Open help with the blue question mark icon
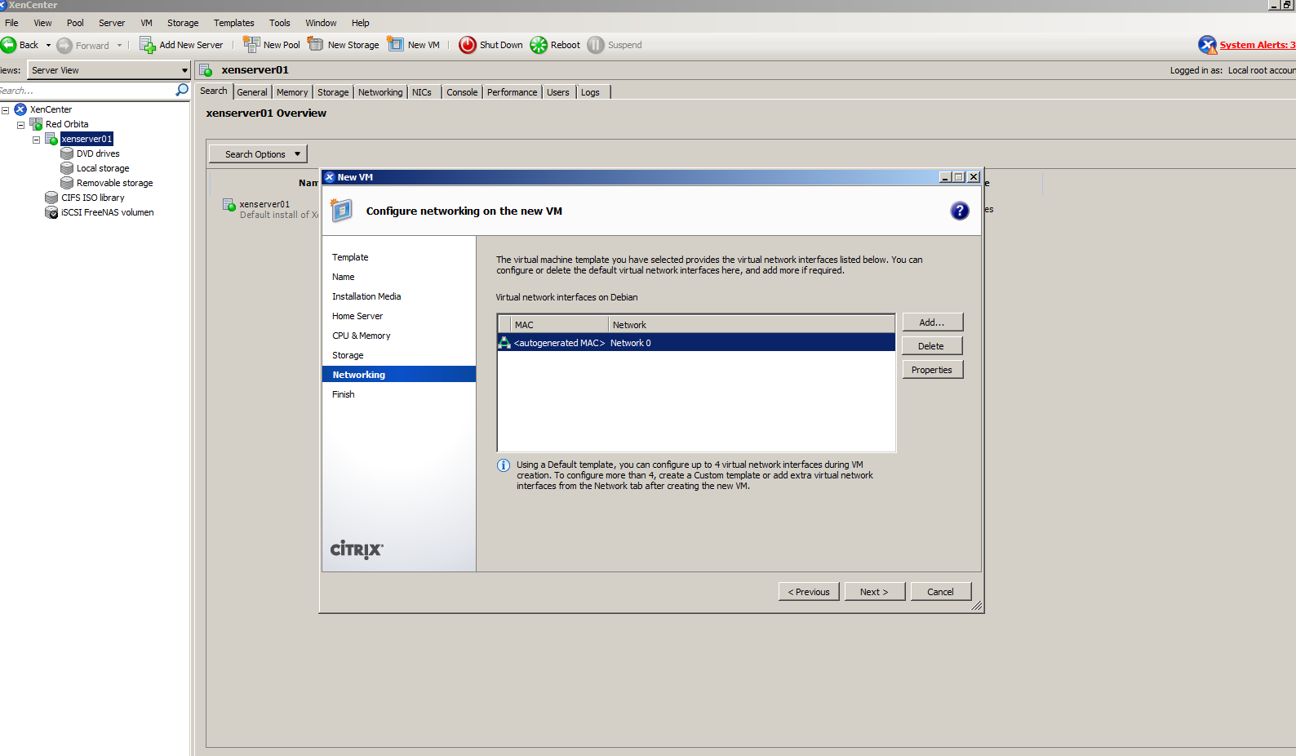Image resolution: width=1296 pixels, height=756 pixels. coord(960,211)
